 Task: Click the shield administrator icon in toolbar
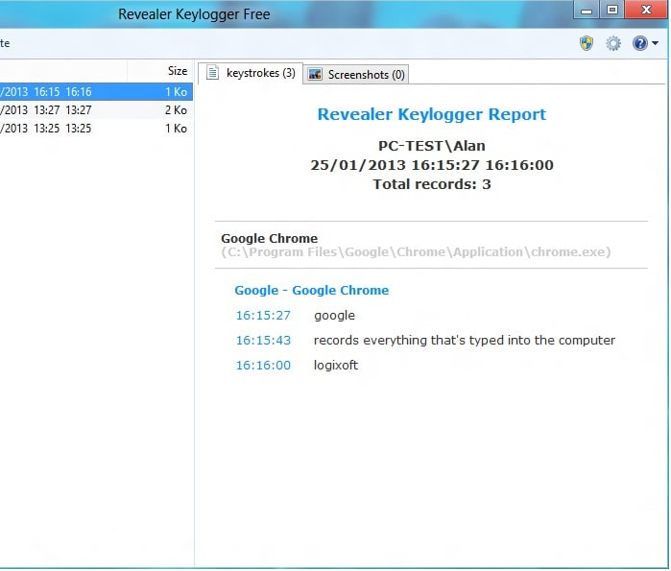(587, 43)
